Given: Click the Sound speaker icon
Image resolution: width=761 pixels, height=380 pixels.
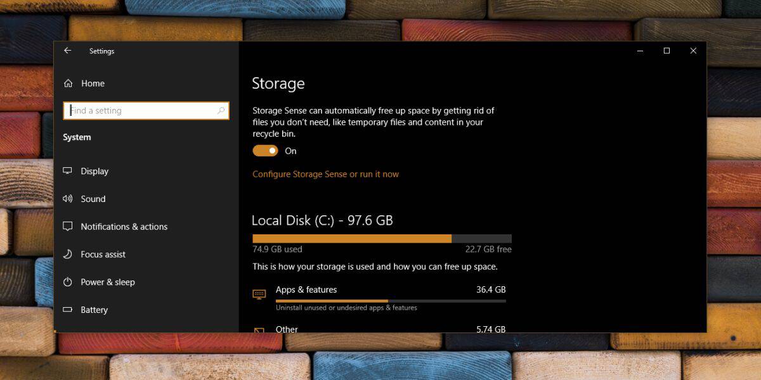Looking at the screenshot, I should (68, 199).
